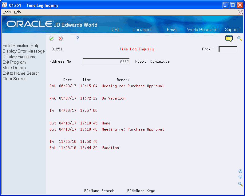Viewport: 245px width, 196px height.
Task: Choose Exit to Name Search
Action: [21, 73]
